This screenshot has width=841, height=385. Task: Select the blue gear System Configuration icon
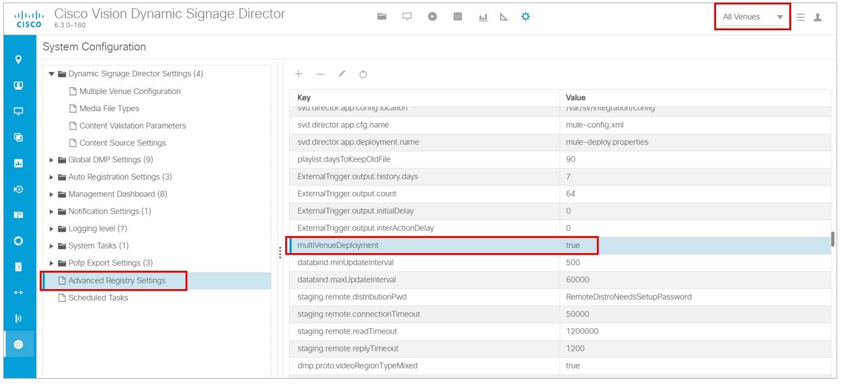[x=526, y=16]
